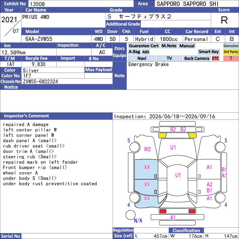Click the Navi equipment badge
239x239 pixels.
(x=142, y=58)
